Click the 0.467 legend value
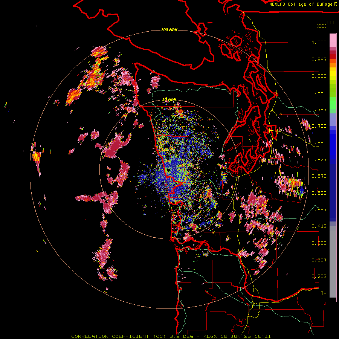The width and height of the screenshot is (339, 339). click(x=319, y=210)
